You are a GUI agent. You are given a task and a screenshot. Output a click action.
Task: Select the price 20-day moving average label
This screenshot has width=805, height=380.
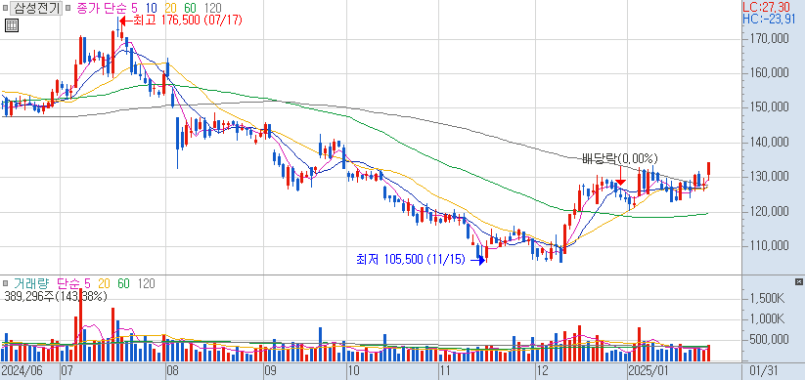click(170, 8)
